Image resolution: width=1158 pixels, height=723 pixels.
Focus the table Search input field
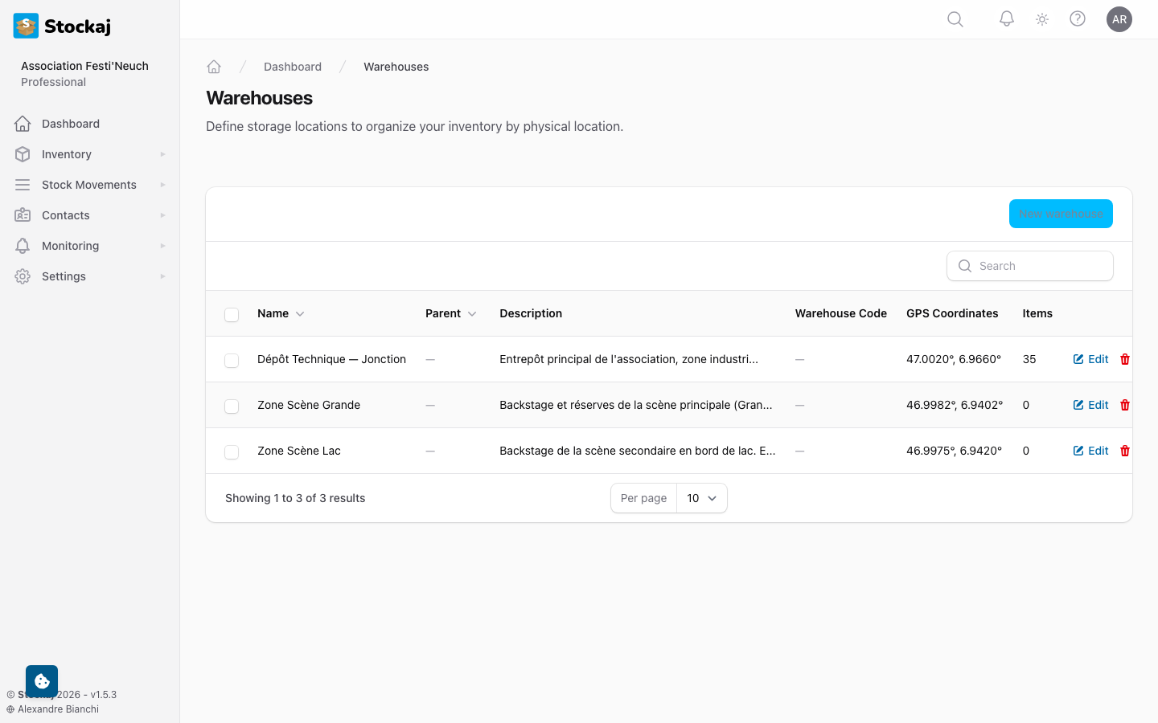click(1030, 266)
